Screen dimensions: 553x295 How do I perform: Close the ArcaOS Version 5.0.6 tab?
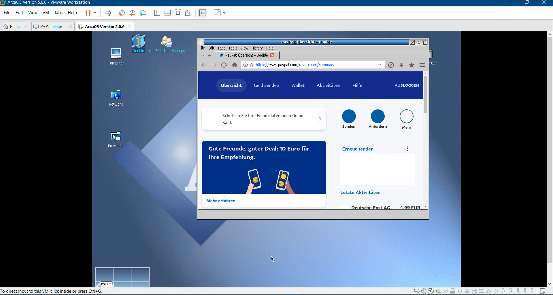pos(130,26)
